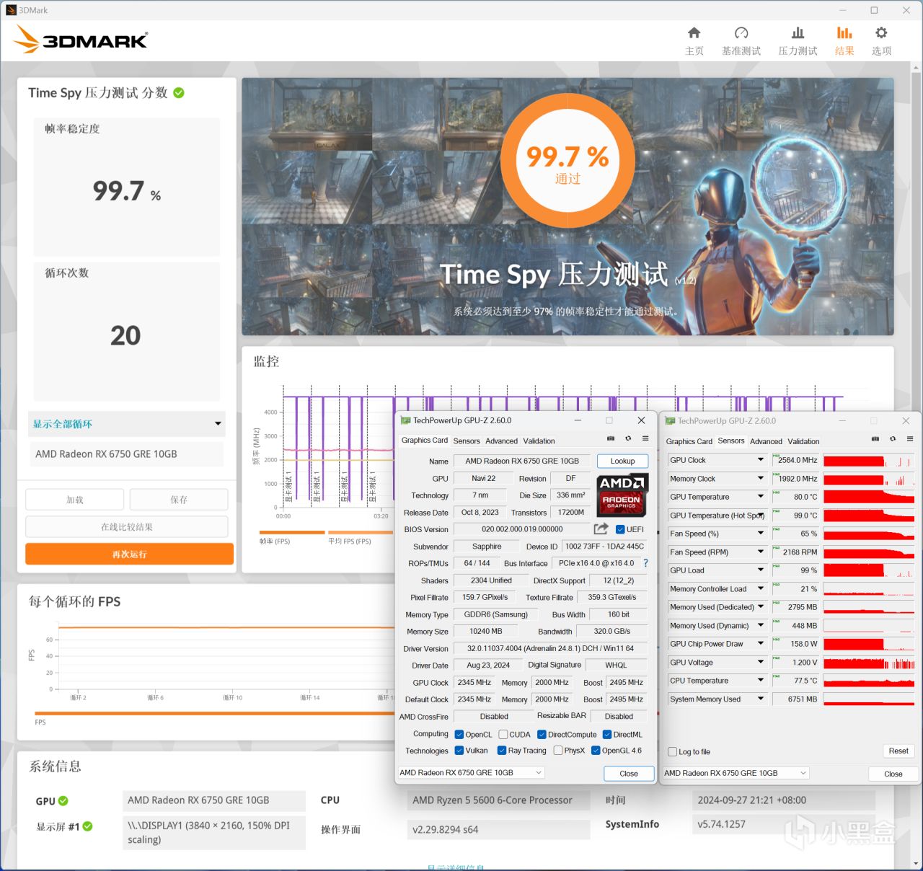923x871 pixels.
Task: Toggle the DirectML checkbox
Action: [x=607, y=735]
